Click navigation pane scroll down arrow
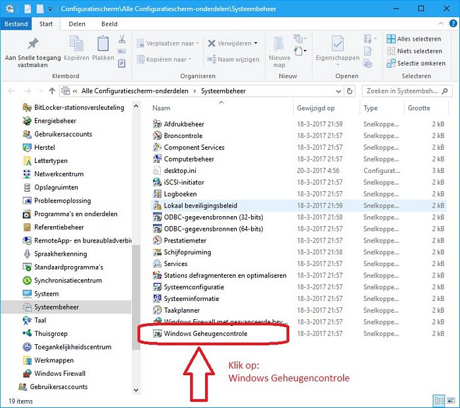The height and width of the screenshot is (408, 460). point(136,390)
